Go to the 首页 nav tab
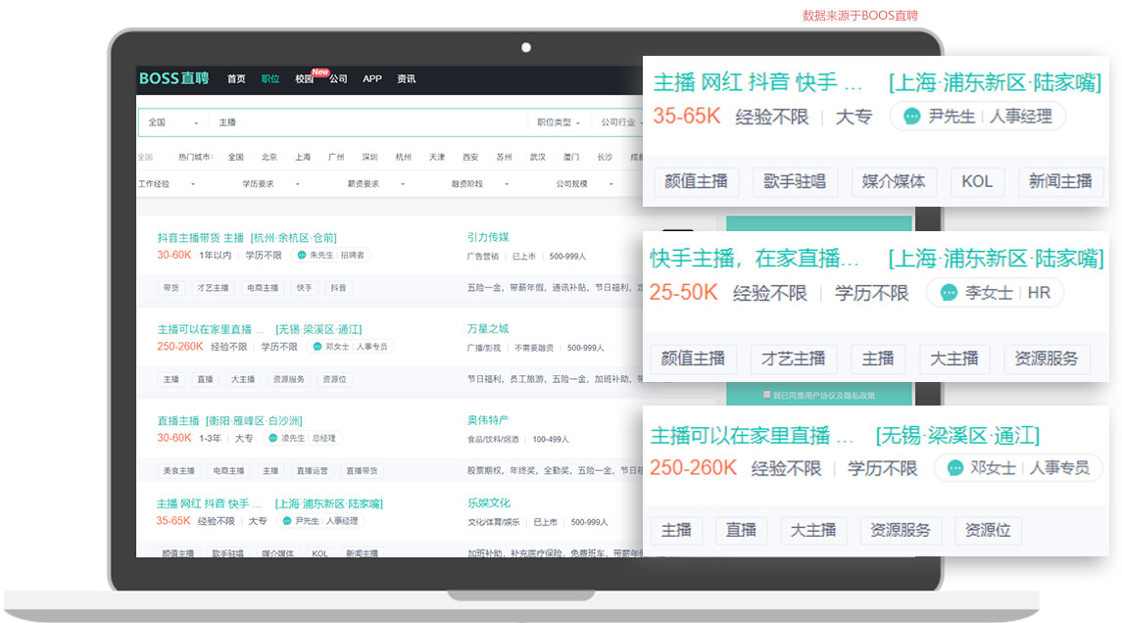 [236, 79]
